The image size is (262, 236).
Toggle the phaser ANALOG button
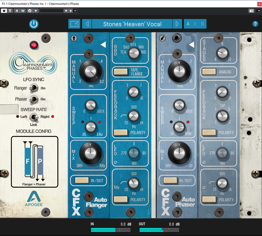click(x=209, y=72)
